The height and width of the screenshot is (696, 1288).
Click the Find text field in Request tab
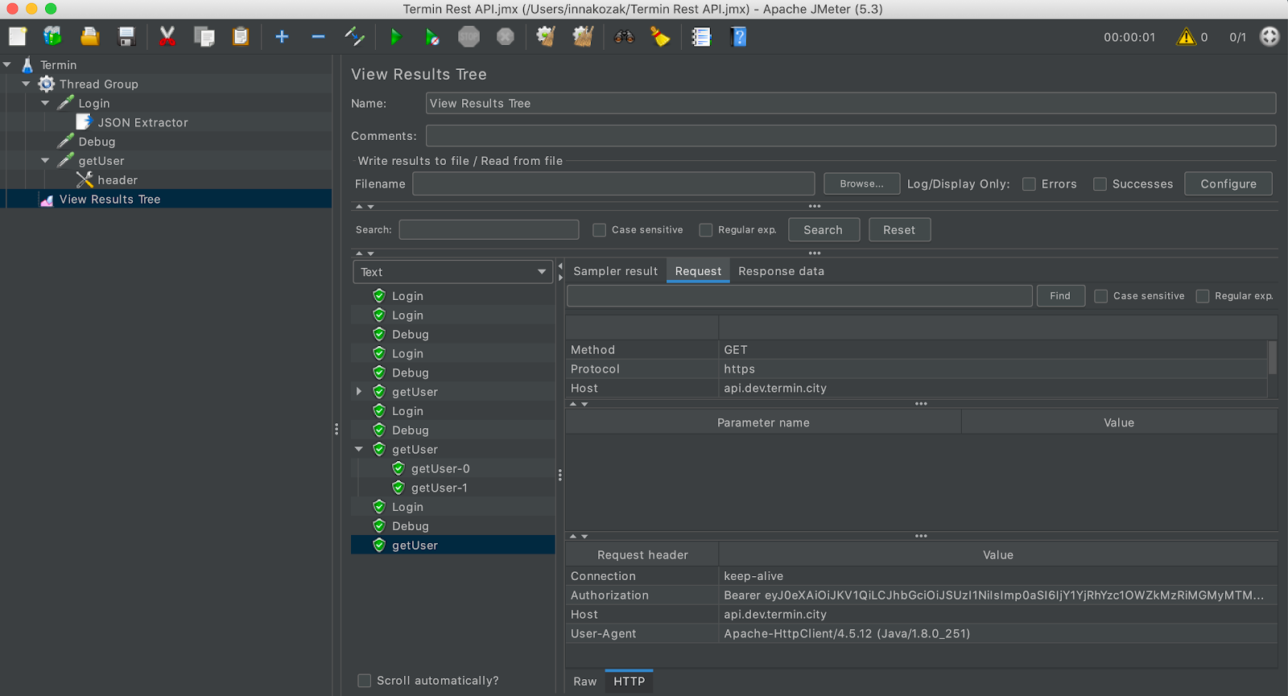[799, 296]
